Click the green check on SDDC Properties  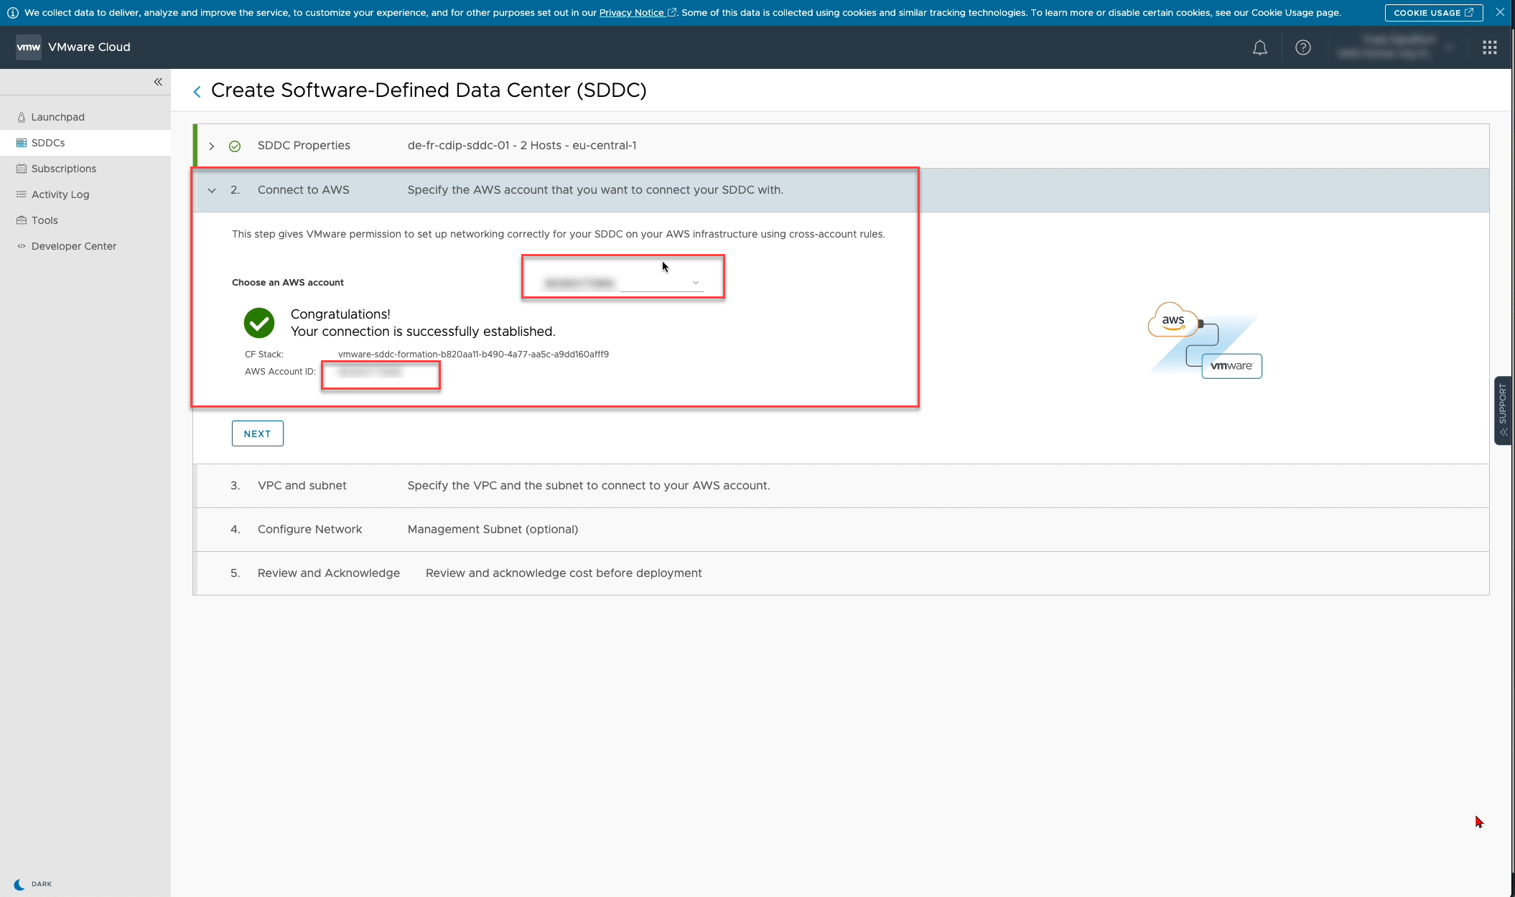click(x=235, y=146)
